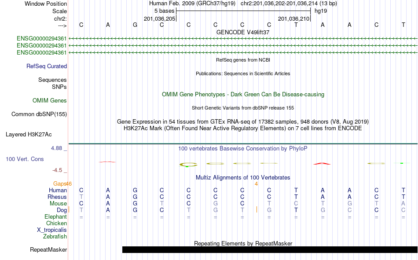Image resolution: width=418 pixels, height=260 pixels.
Task: Click the -4.5 PhyloP lower scale value
Action: click(57, 170)
